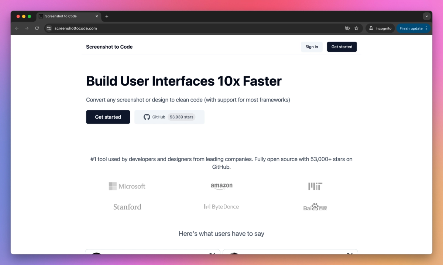This screenshot has height=265, width=443.
Task: Click the Amazon logo
Action: pyautogui.click(x=221, y=186)
